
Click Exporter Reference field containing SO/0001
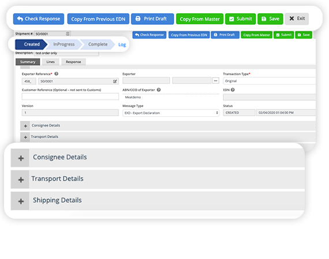[x=78, y=81]
